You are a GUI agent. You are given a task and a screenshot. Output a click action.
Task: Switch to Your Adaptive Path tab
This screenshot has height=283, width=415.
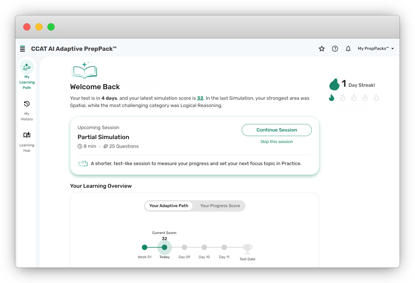[169, 206]
